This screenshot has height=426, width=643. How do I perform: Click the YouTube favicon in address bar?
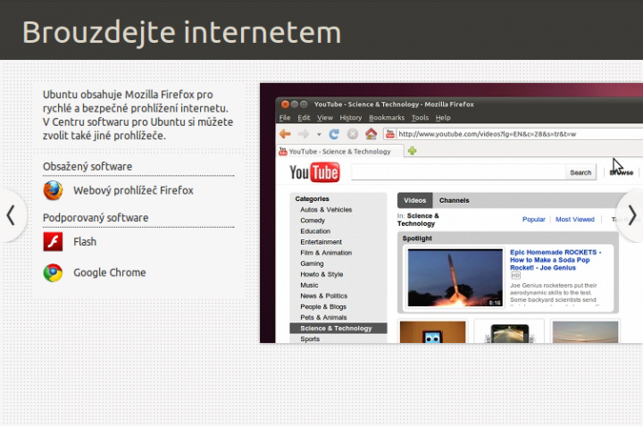[390, 134]
